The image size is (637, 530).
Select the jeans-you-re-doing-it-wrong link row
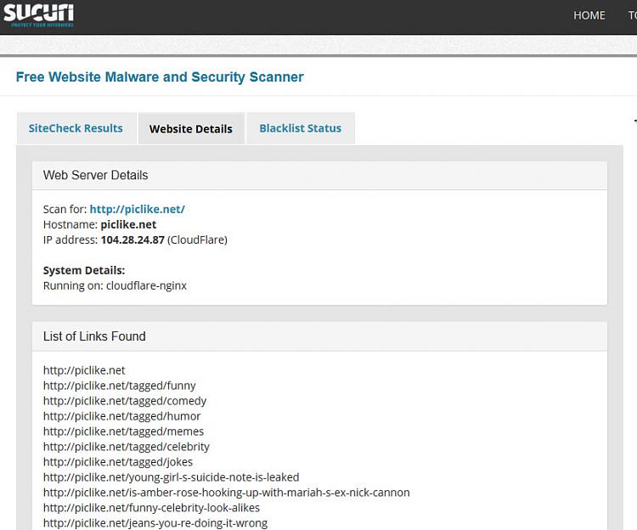[x=155, y=523]
